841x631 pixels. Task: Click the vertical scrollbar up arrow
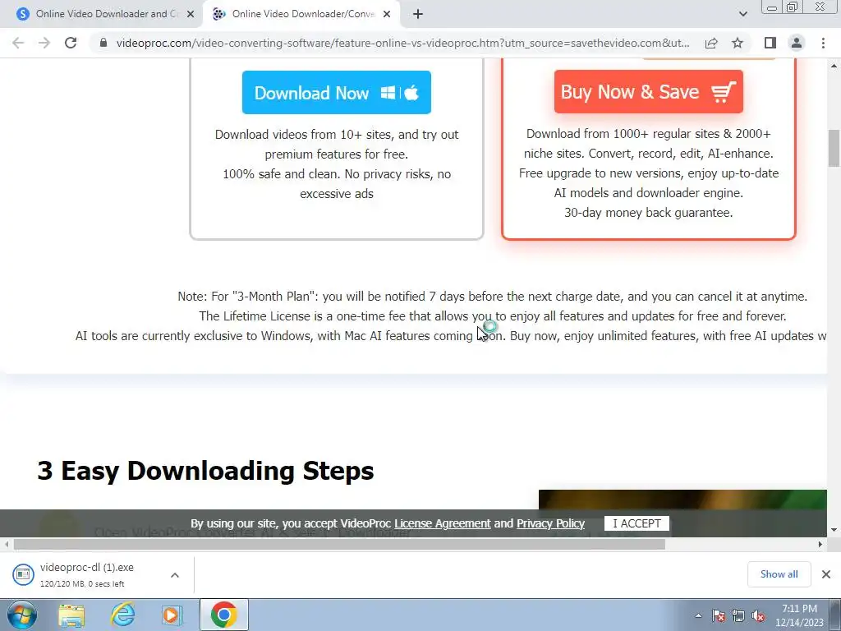click(834, 66)
